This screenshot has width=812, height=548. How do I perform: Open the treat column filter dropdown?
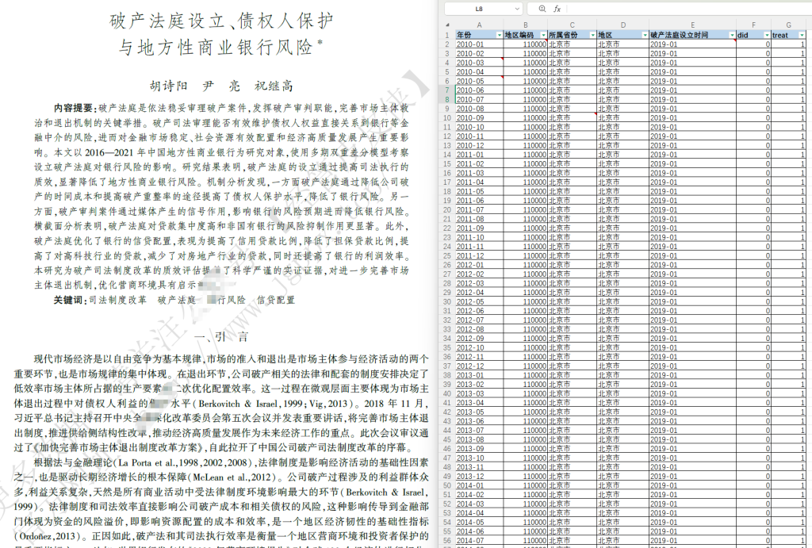point(802,36)
